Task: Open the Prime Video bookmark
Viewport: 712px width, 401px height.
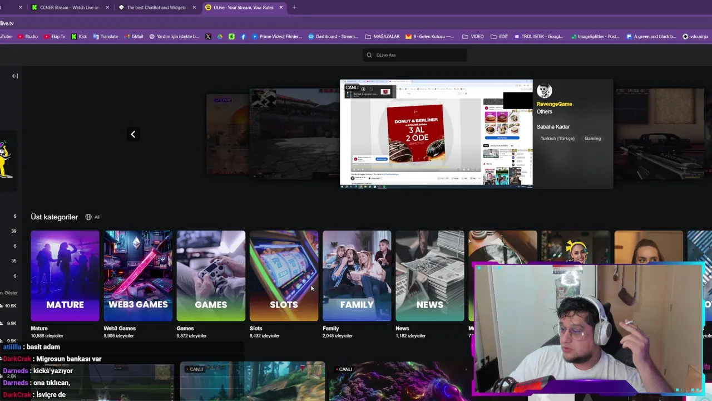Action: coord(277,36)
